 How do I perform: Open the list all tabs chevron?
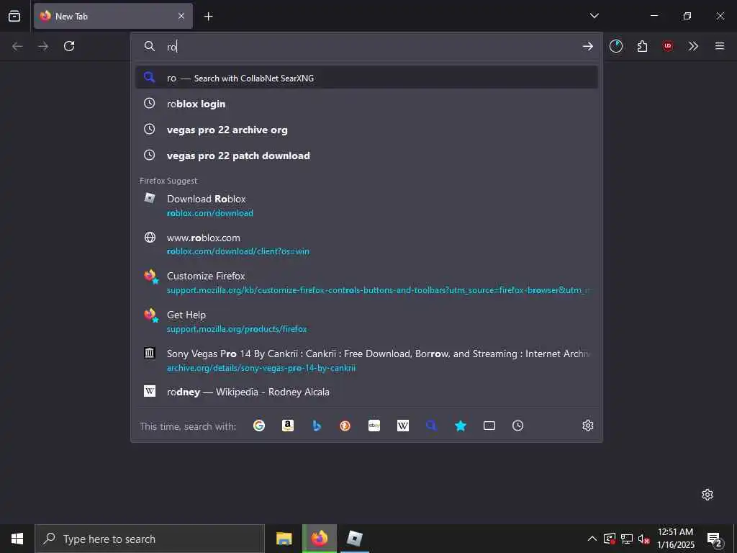[x=594, y=16]
